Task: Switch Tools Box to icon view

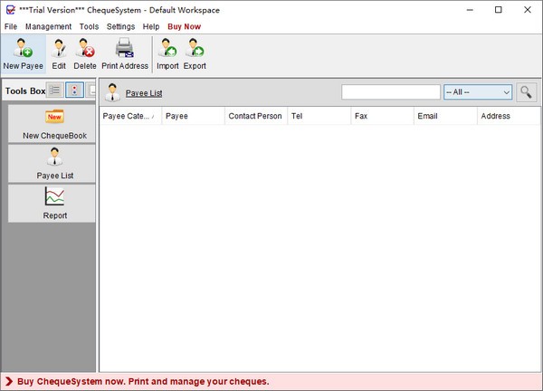Action: (x=75, y=91)
